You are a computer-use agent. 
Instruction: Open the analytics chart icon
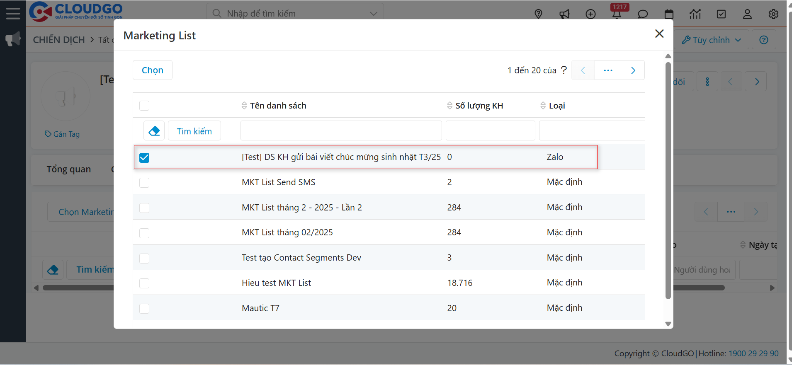[x=695, y=14]
